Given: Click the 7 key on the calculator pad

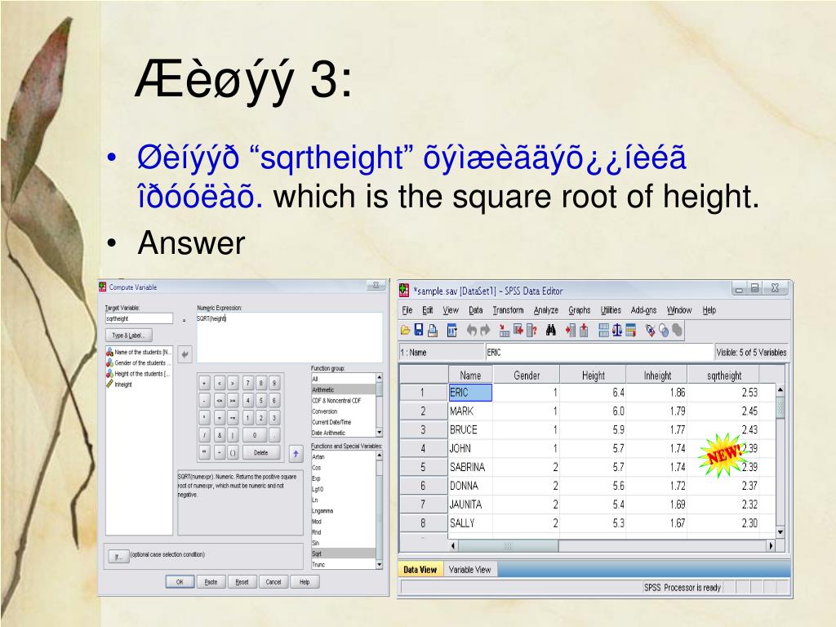Looking at the screenshot, I should [x=248, y=383].
